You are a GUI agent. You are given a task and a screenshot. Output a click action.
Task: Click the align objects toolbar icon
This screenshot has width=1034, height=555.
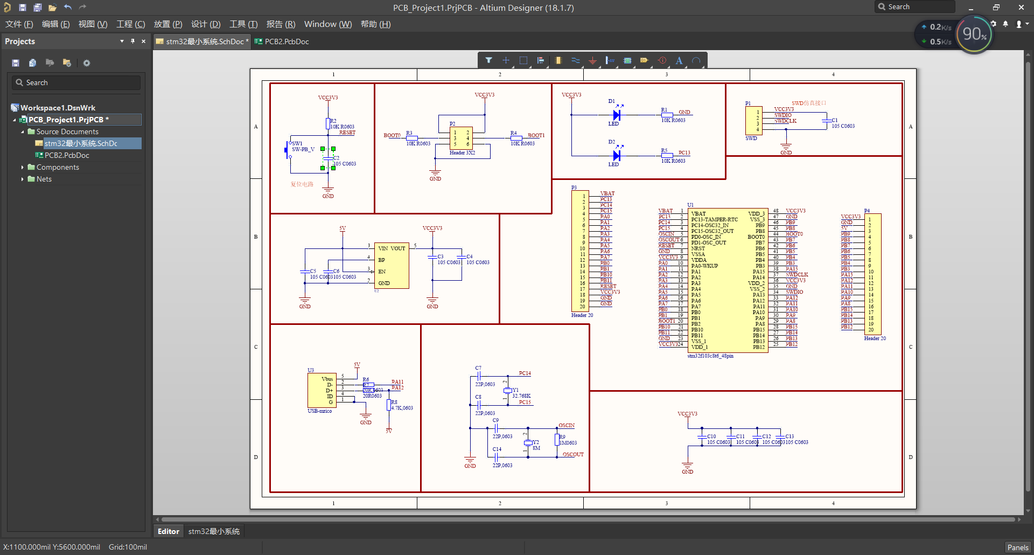(x=541, y=60)
